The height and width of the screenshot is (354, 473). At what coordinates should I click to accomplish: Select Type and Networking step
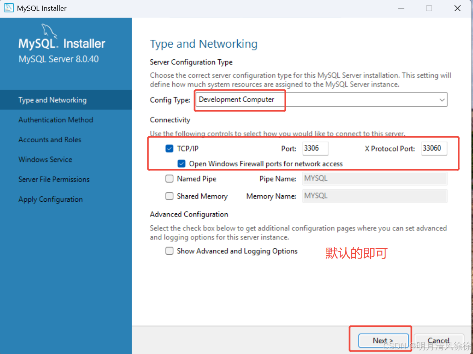tap(66, 100)
